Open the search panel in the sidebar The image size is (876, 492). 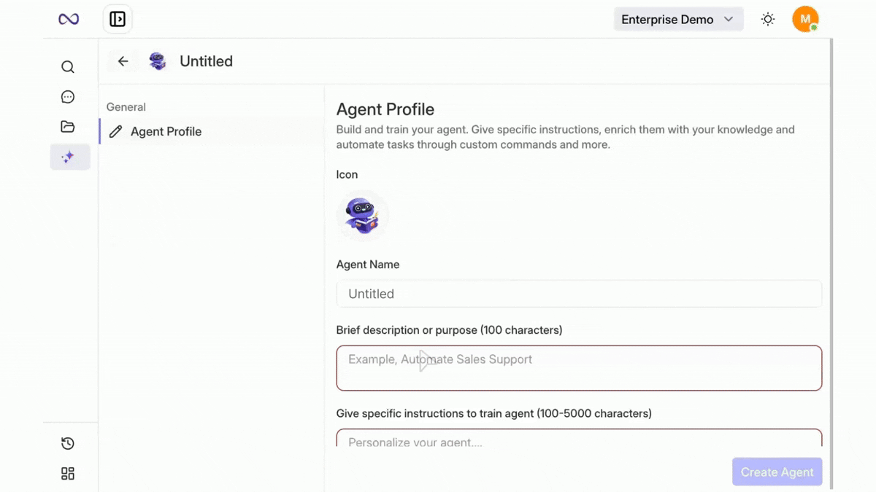point(67,66)
